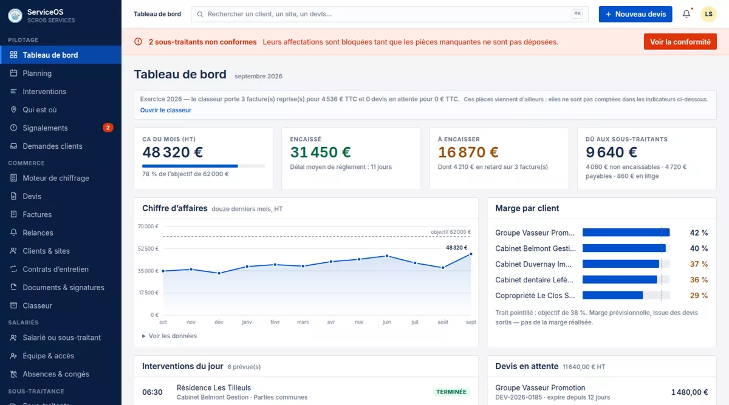Click the ServiceOS logo icon
Viewport: 729px width, 405px height.
15,16
